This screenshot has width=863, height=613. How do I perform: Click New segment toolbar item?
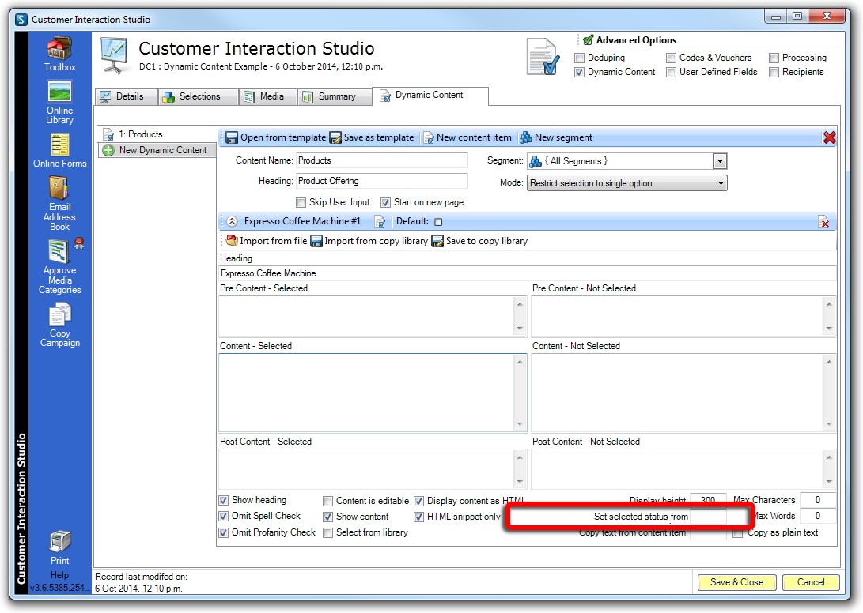pyautogui.click(x=556, y=137)
